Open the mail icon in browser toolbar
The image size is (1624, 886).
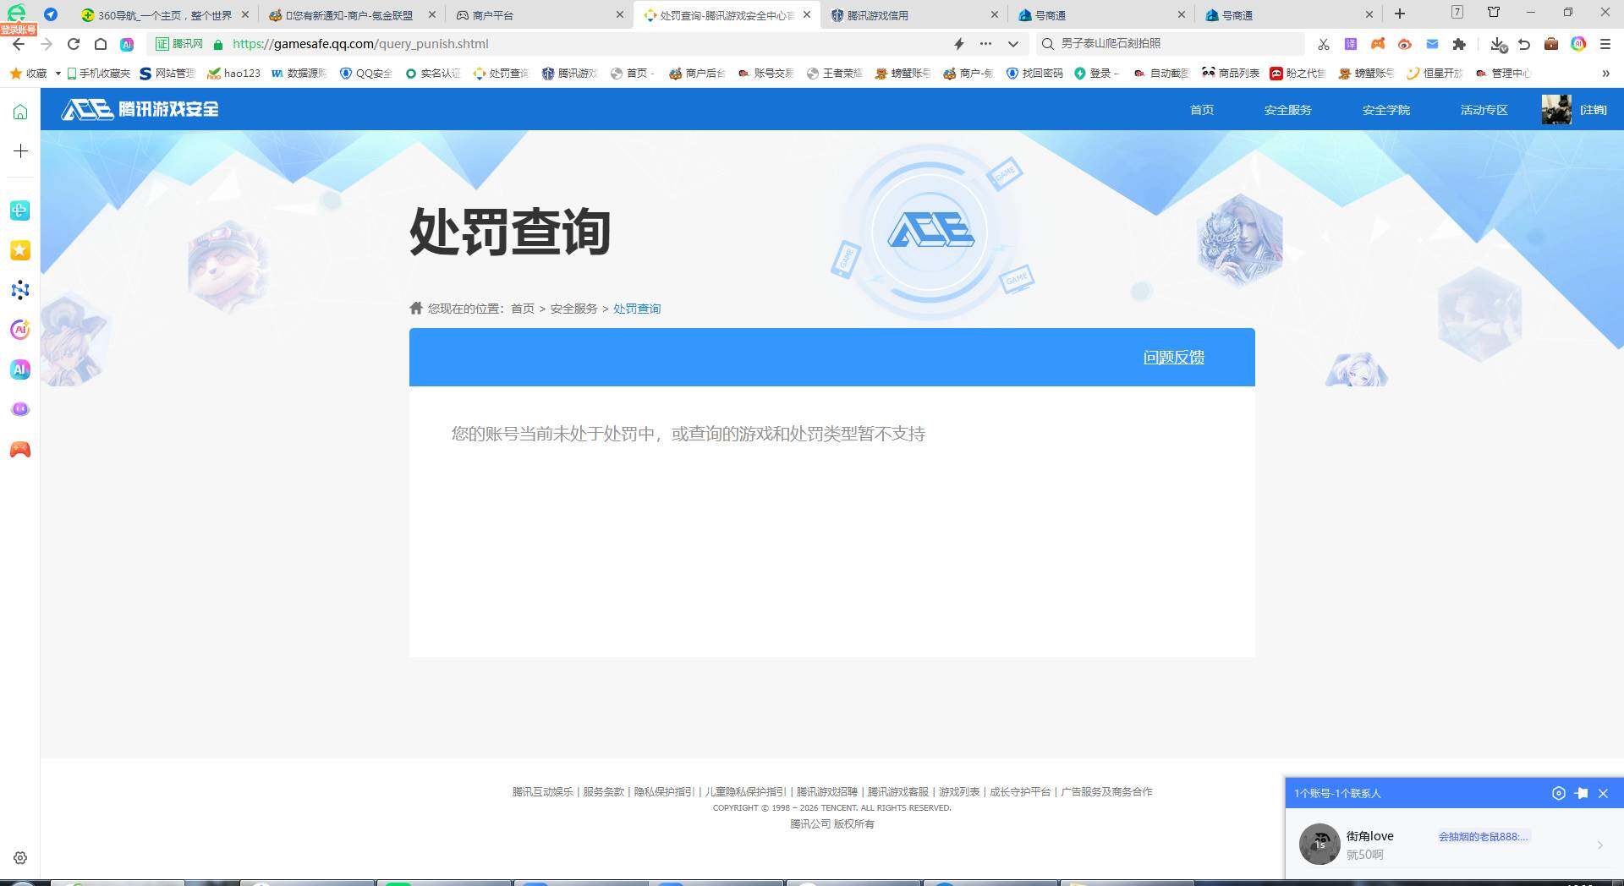(1431, 43)
